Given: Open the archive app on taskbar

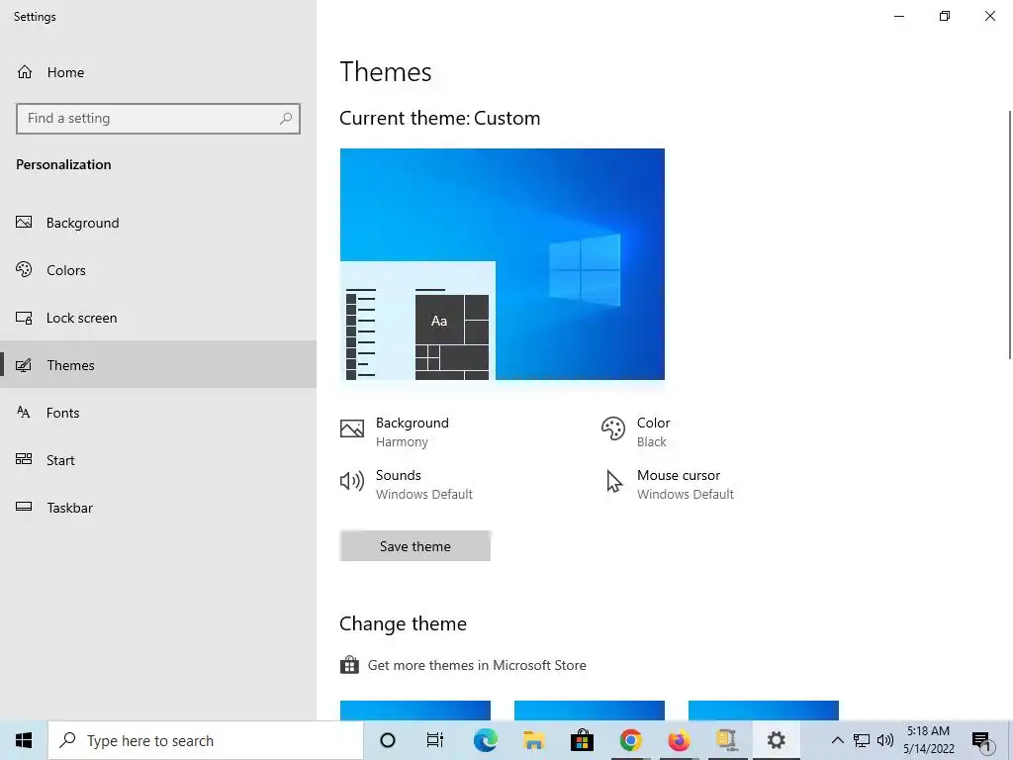Looking at the screenshot, I should tap(727, 740).
